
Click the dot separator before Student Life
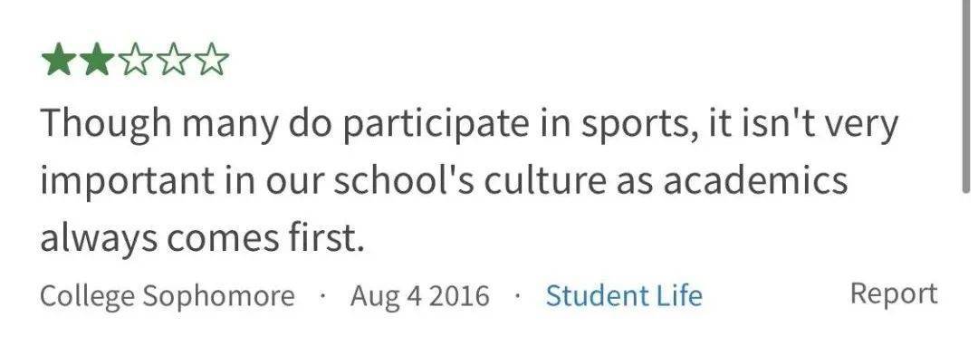coord(518,296)
